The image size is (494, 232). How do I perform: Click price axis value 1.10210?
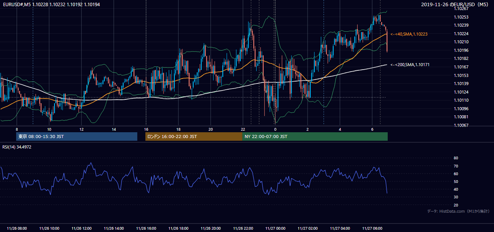(x=461, y=42)
